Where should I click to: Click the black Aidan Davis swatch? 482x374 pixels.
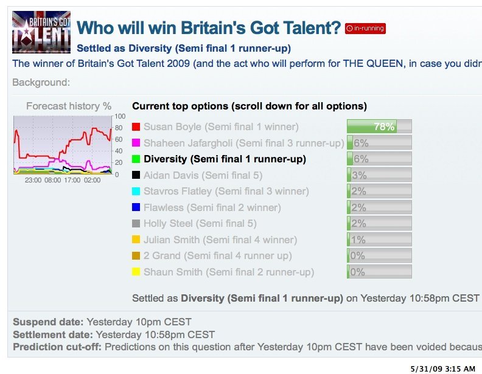[x=136, y=175]
